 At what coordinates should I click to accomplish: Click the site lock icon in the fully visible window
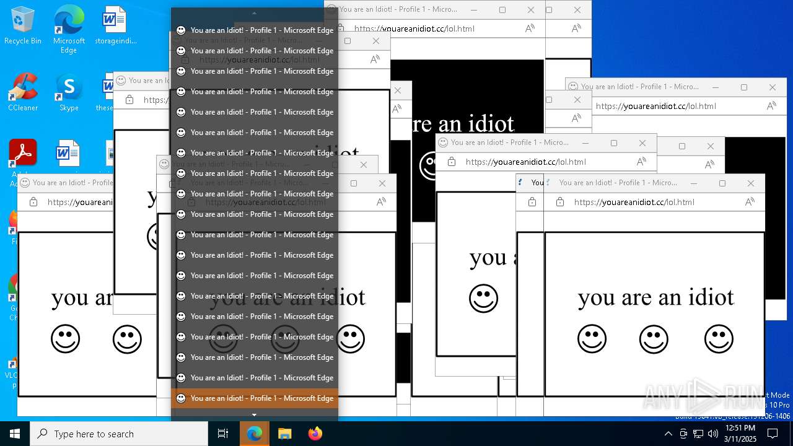tap(560, 202)
